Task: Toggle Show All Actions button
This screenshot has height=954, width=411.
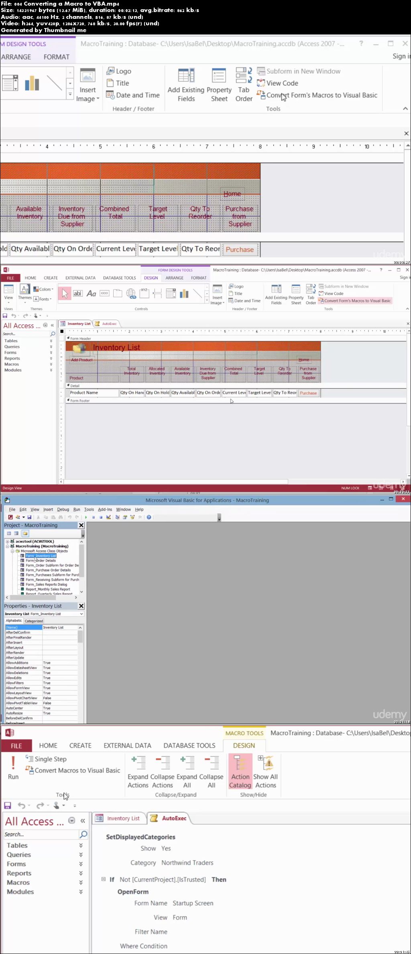Action: point(265,771)
